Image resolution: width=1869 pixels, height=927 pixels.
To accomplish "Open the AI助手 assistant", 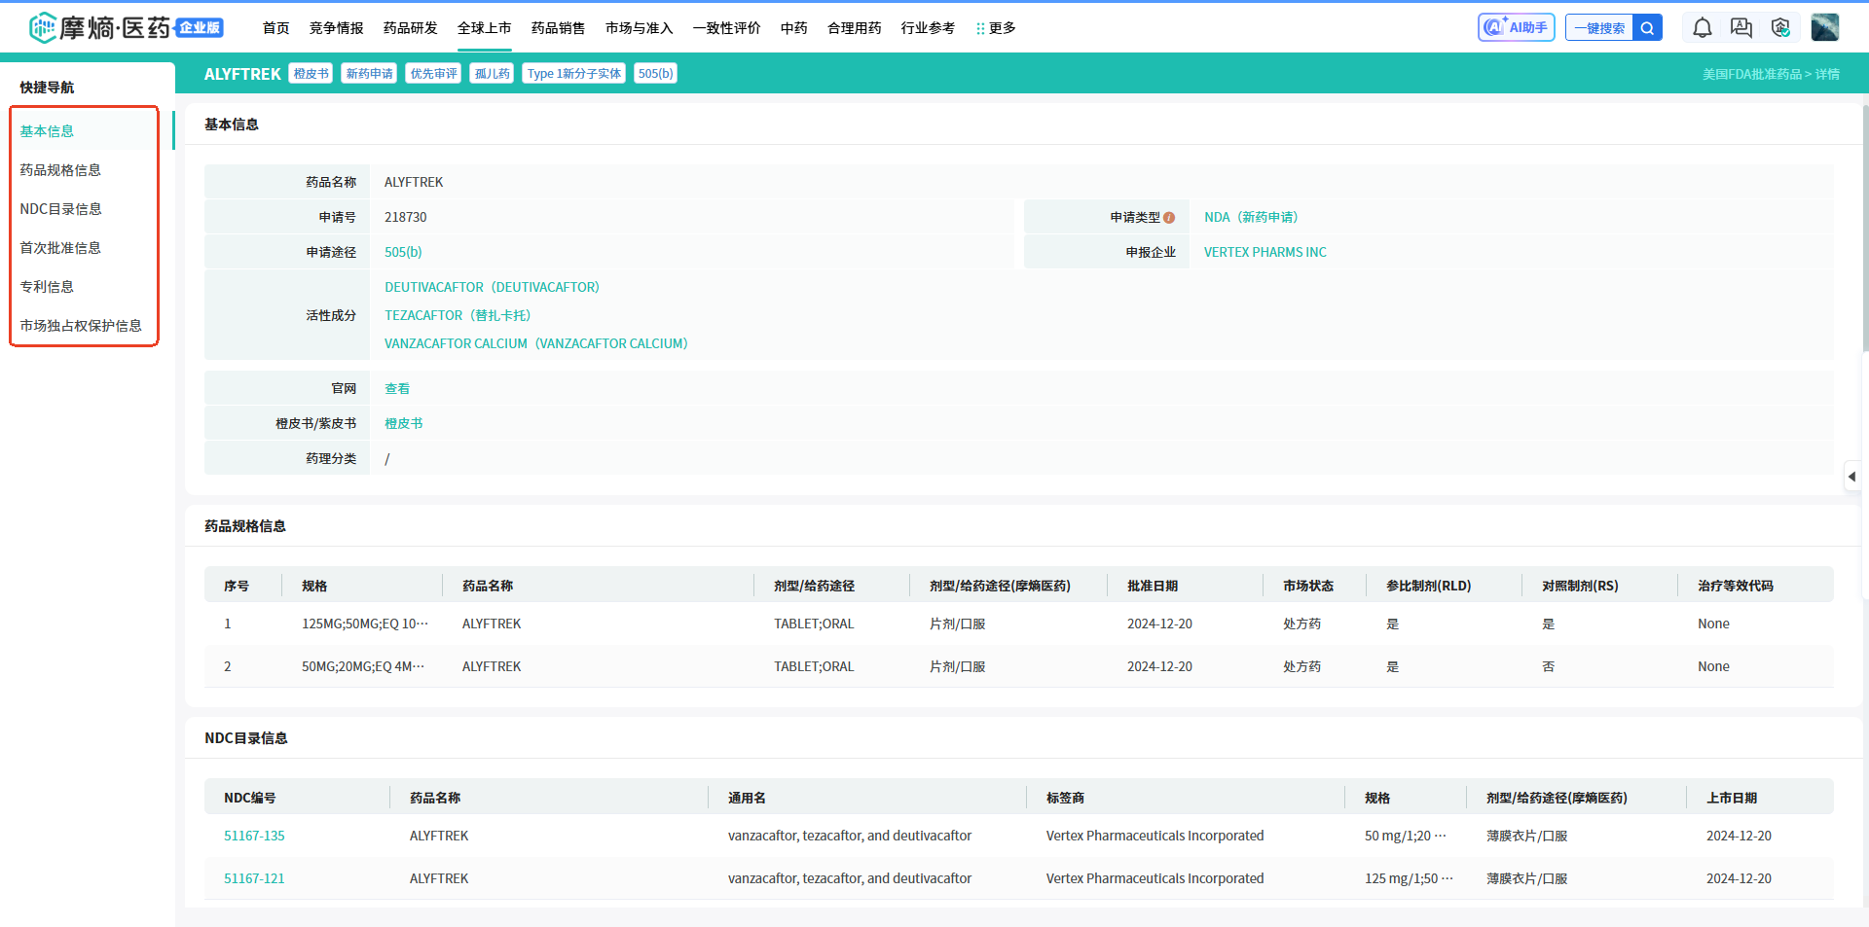I will pyautogui.click(x=1516, y=27).
